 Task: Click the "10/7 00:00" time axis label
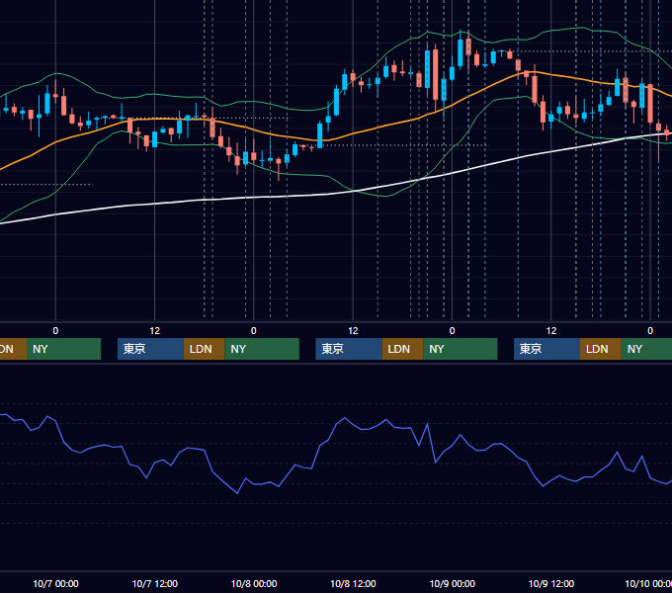[x=55, y=583]
